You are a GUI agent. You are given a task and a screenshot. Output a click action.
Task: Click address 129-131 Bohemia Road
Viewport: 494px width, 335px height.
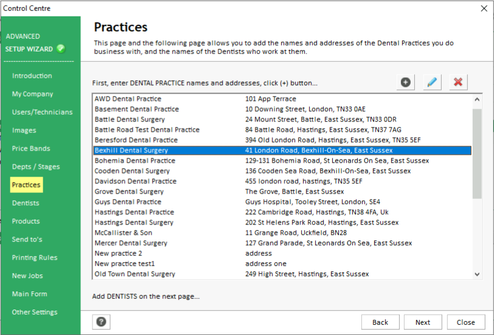(x=337, y=161)
